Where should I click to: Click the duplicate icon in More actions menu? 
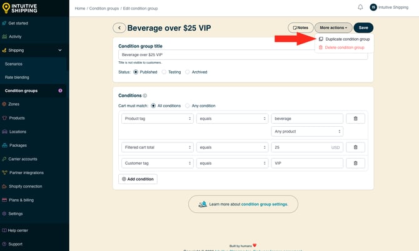point(321,39)
